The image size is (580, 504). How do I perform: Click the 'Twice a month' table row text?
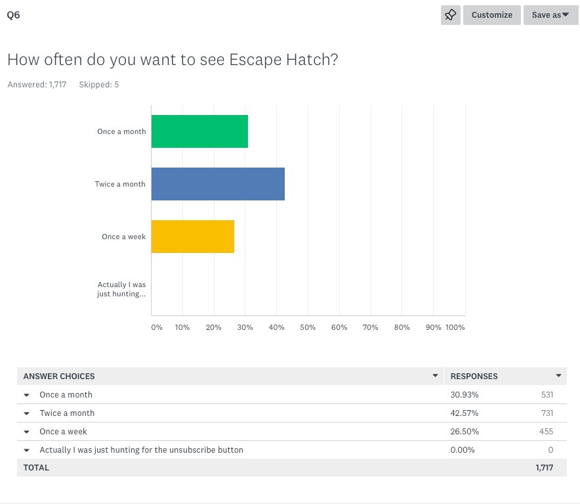[67, 413]
